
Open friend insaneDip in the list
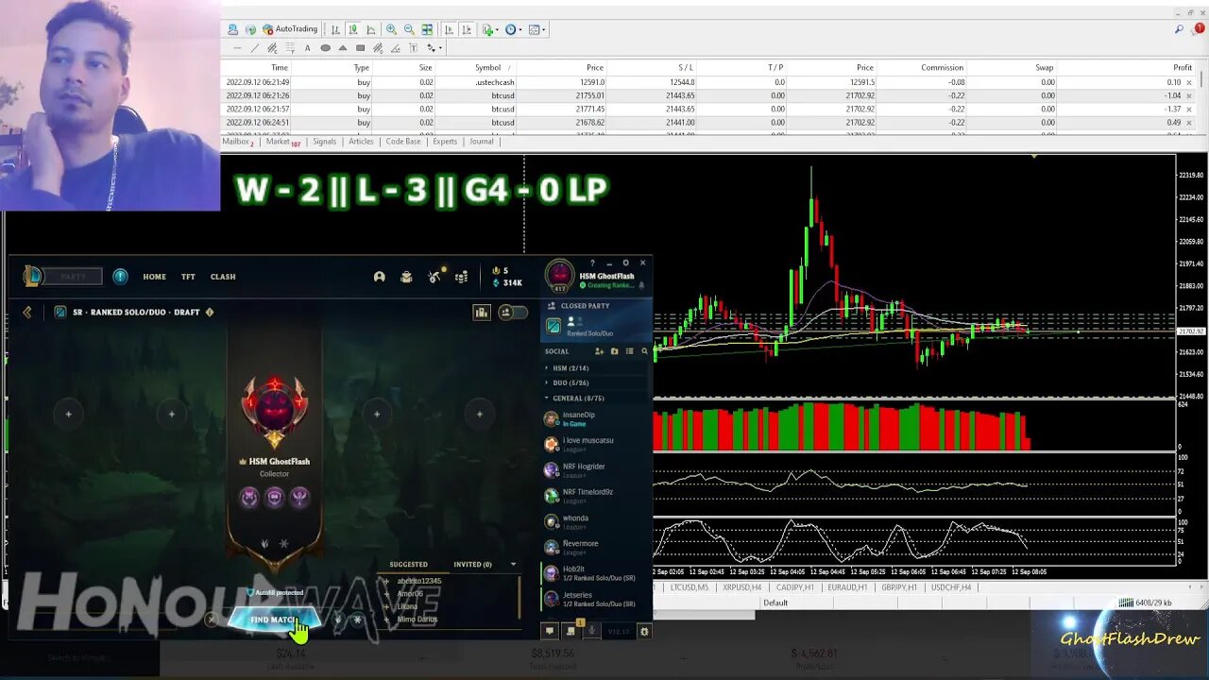point(595,418)
